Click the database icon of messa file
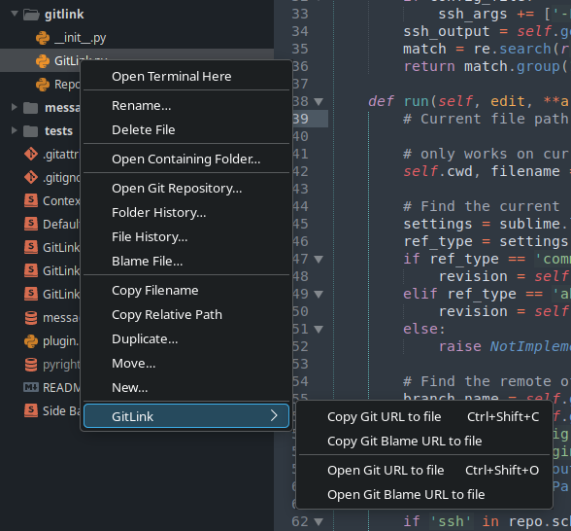 point(31,318)
